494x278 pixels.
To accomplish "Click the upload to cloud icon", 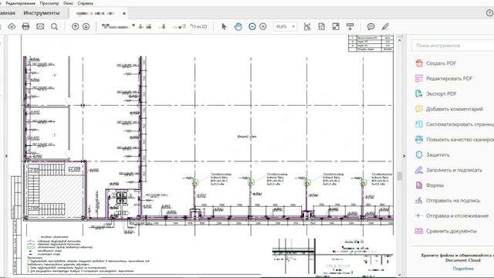I will click(12, 27).
